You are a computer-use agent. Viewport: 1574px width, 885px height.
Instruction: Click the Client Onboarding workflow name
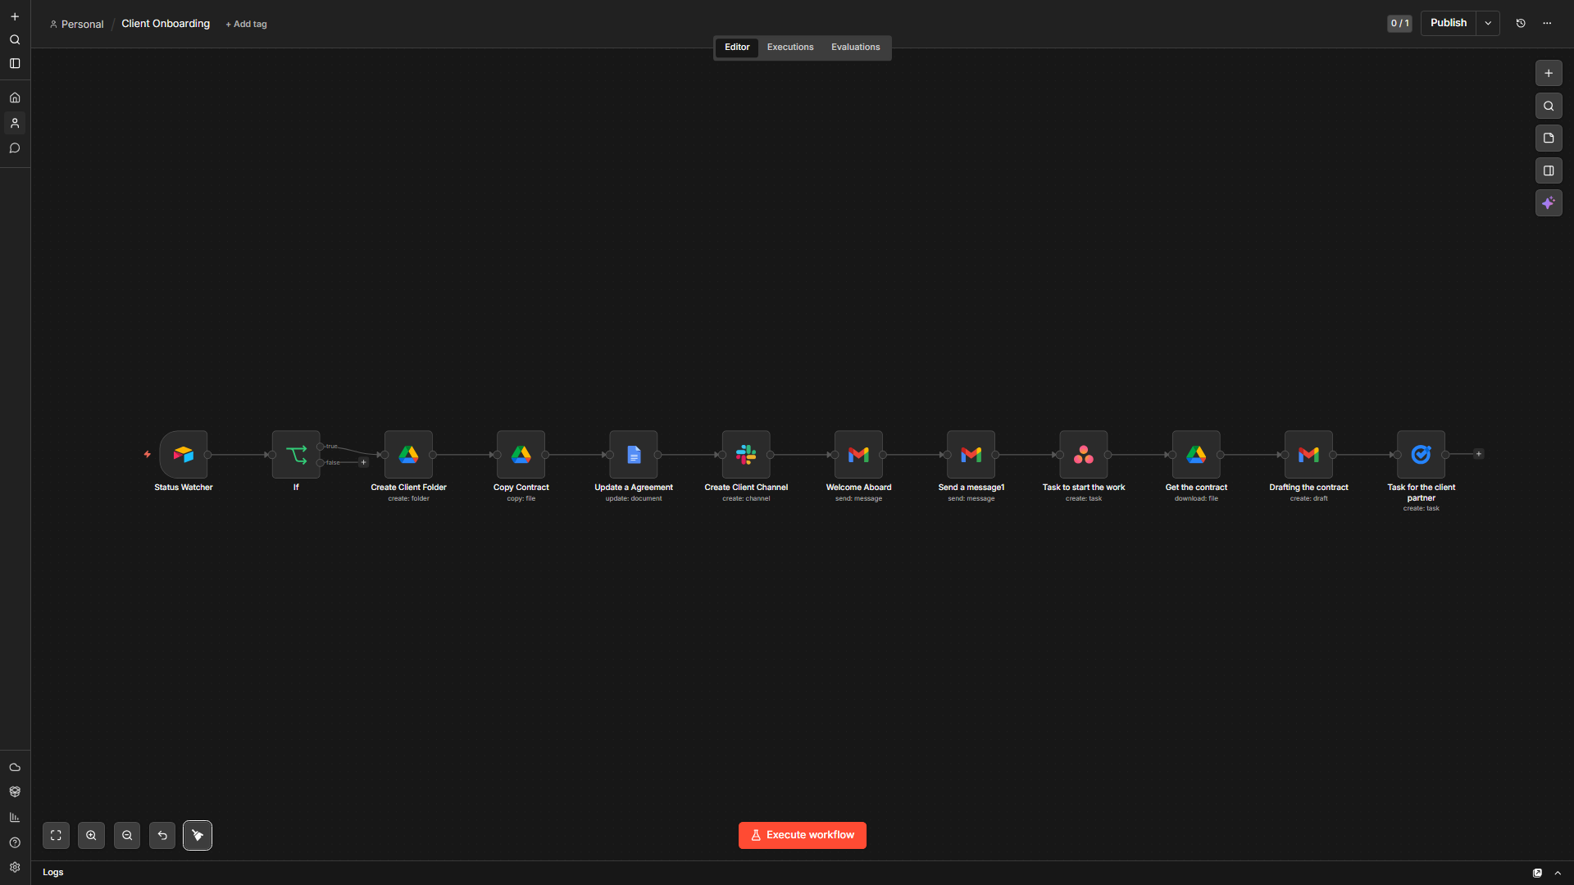click(x=166, y=24)
